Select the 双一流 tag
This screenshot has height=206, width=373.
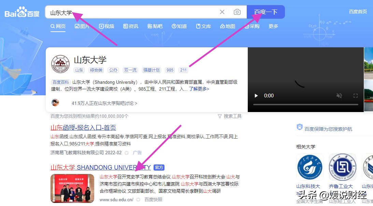tap(130, 70)
